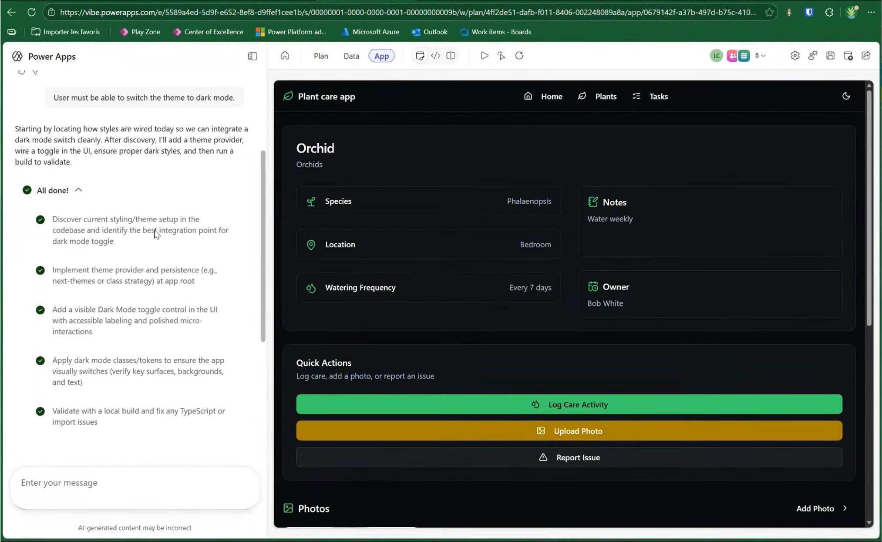
Task: Open Power Apps settings gear
Action: (795, 55)
